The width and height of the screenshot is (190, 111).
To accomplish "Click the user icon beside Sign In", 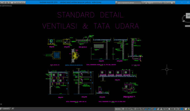I will (x=146, y=3).
